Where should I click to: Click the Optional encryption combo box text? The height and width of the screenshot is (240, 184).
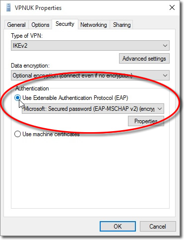[x=72, y=76]
